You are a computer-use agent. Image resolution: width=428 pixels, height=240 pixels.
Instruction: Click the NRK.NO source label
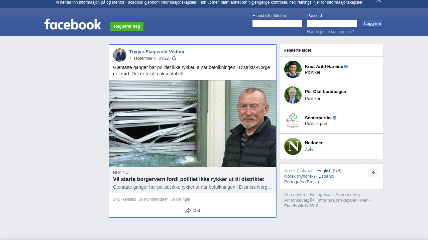tap(121, 172)
